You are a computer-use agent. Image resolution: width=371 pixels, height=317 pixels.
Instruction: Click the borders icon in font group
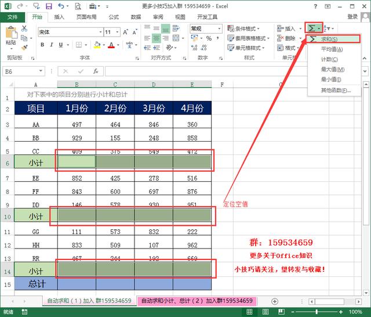(x=79, y=45)
